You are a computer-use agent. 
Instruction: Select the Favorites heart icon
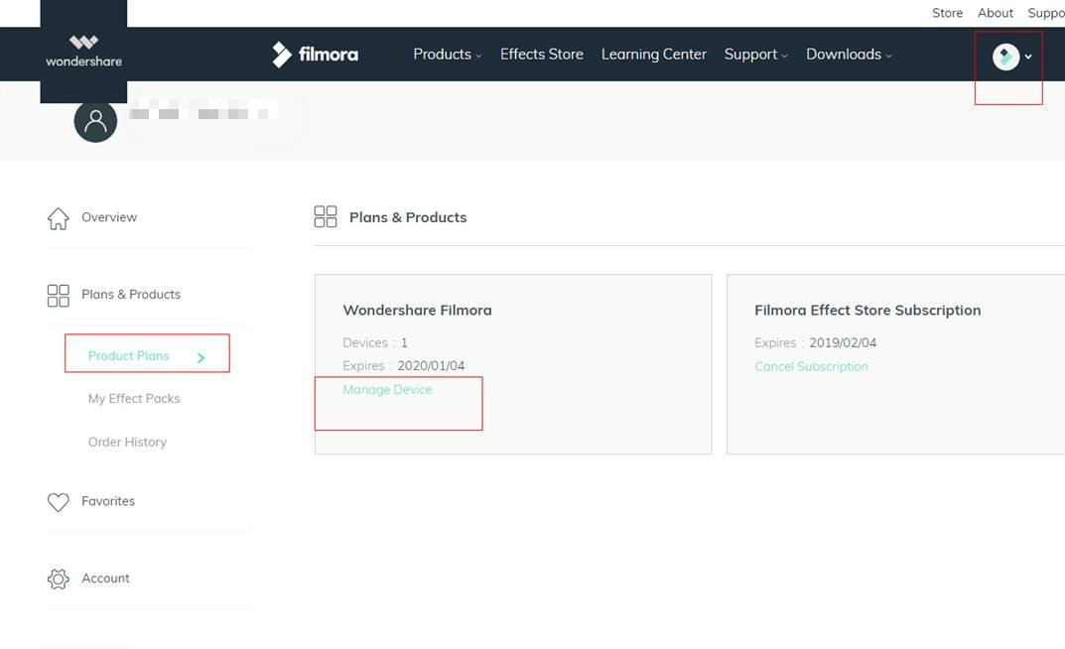pos(59,501)
